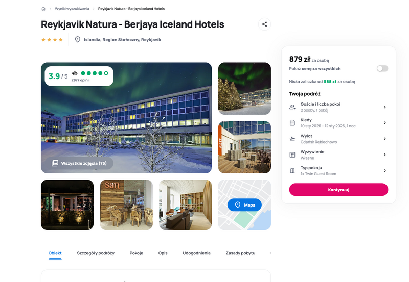Click the airplane icon beside Wylot
The height and width of the screenshot is (282, 409).
click(x=292, y=139)
